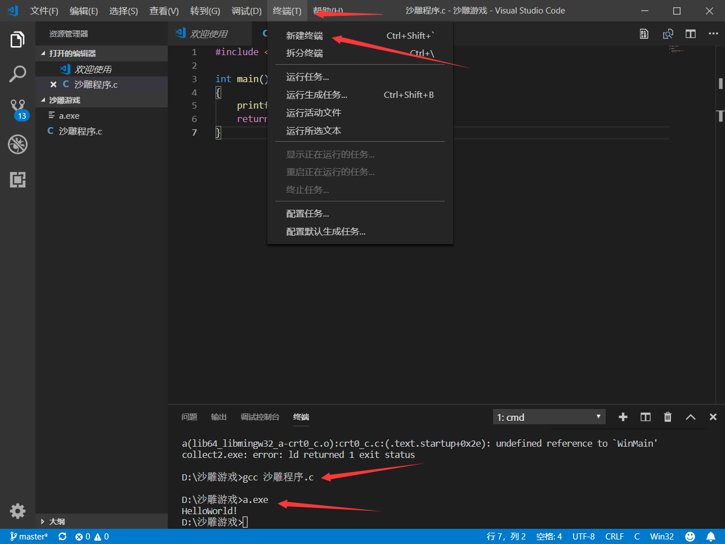Open the Extensions view icon
Screen dimensions: 725x544
(17, 180)
